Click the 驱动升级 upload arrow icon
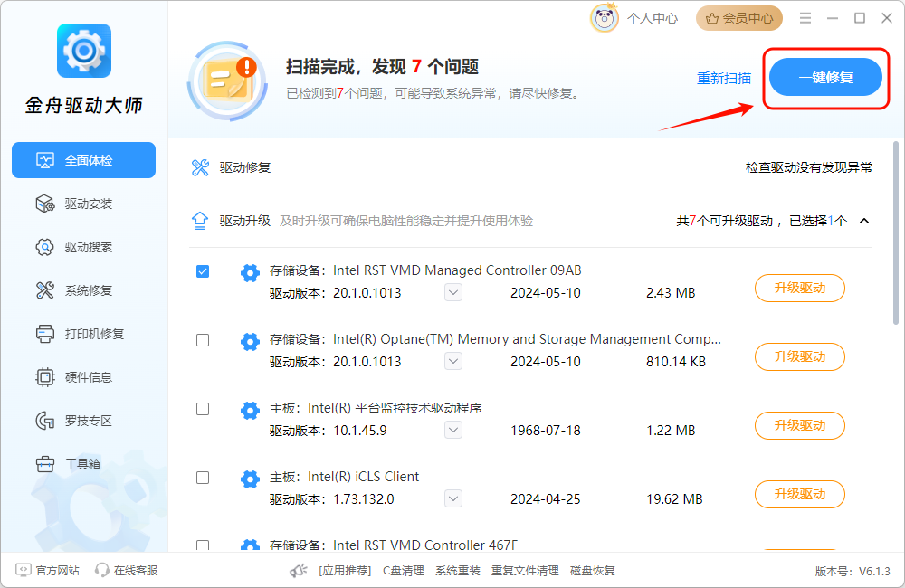 coord(200,221)
